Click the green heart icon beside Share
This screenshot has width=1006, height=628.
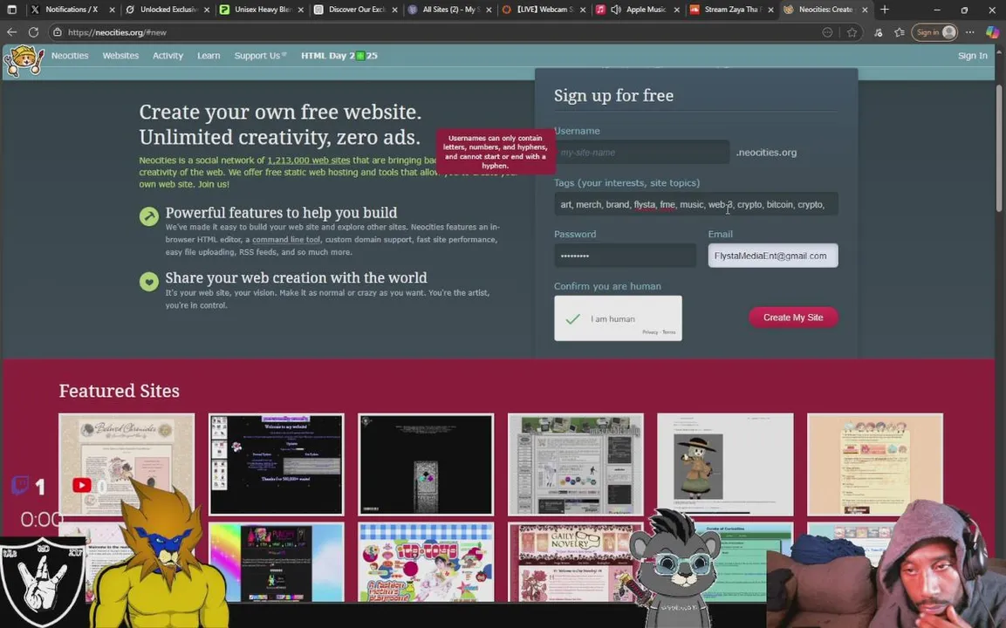tap(149, 281)
